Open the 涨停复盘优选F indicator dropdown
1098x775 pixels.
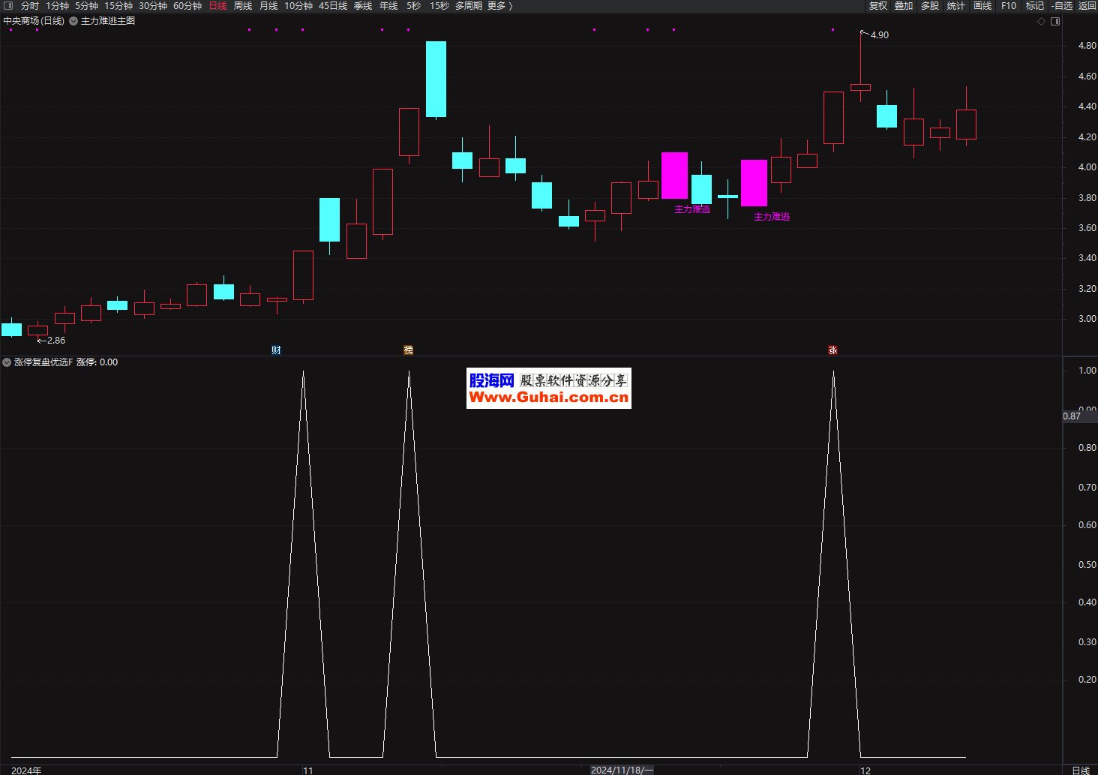point(7,362)
